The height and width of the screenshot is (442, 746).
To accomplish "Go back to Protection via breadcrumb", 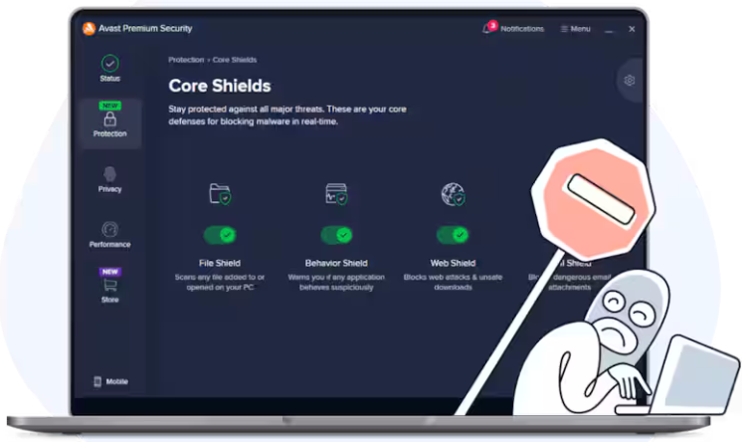I will [186, 60].
